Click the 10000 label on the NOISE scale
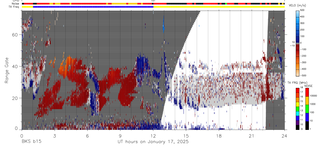The height and width of the screenshot is (147, 320). (x=313, y=96)
